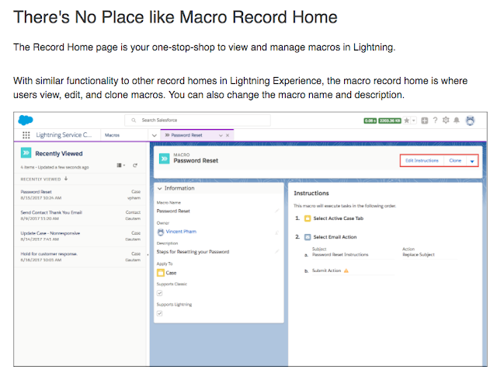The width and height of the screenshot is (497, 377).
Task: Open the Update Case - Nonresponsive macro
Action: (50, 233)
